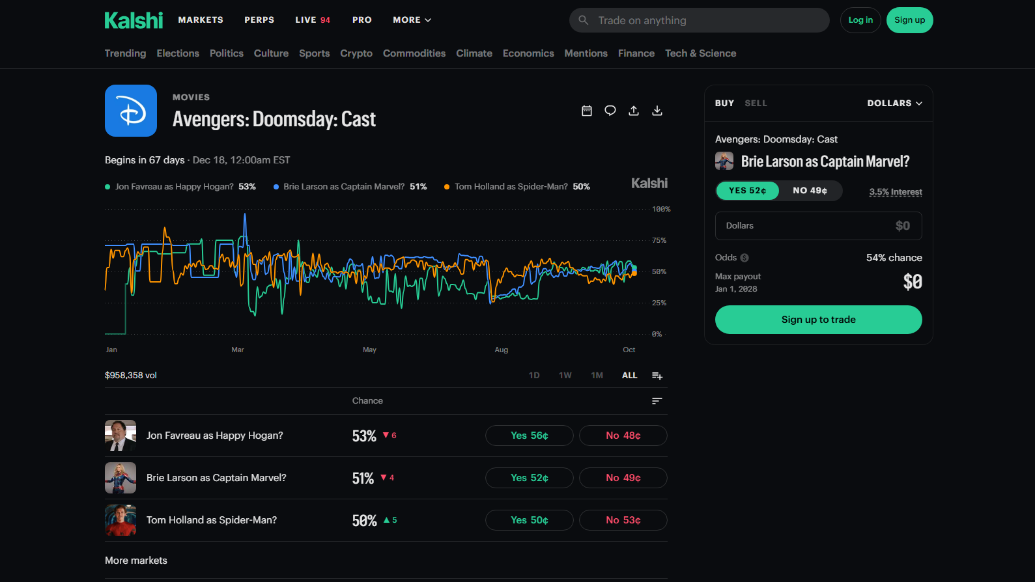Switch the order panel to SELL

756,103
